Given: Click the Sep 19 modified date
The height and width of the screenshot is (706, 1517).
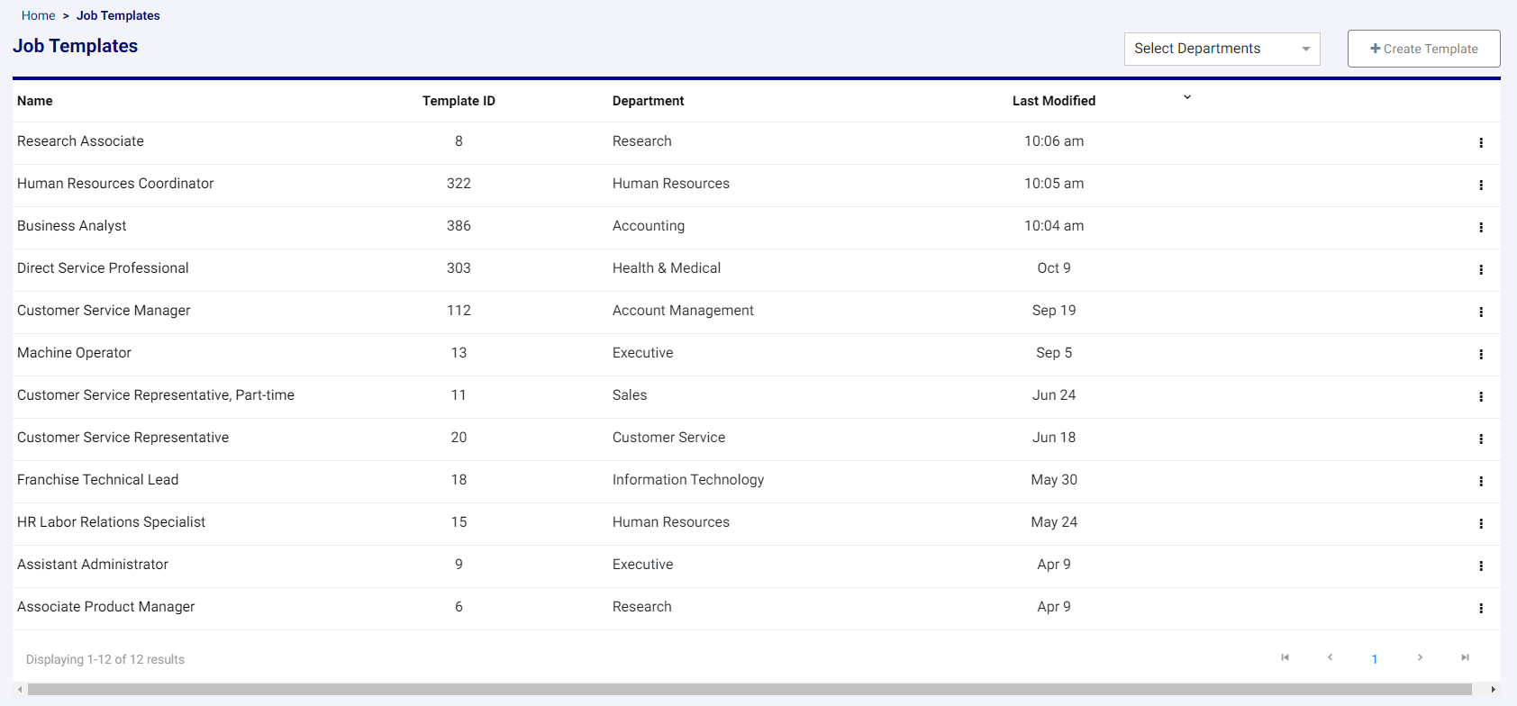Looking at the screenshot, I should click(1054, 311).
